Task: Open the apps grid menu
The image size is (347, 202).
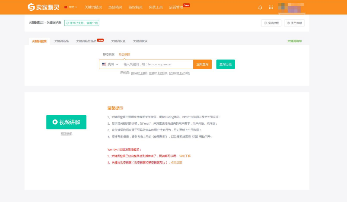Action: (271, 8)
